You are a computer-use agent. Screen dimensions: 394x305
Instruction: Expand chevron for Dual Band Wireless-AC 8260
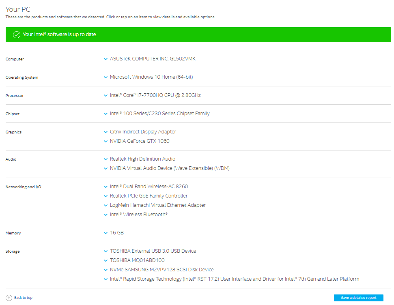pyautogui.click(x=105, y=187)
